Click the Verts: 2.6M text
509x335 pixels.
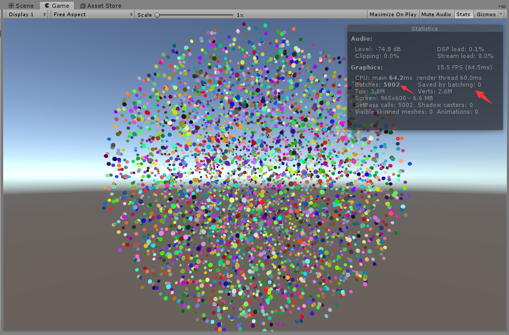(x=435, y=91)
